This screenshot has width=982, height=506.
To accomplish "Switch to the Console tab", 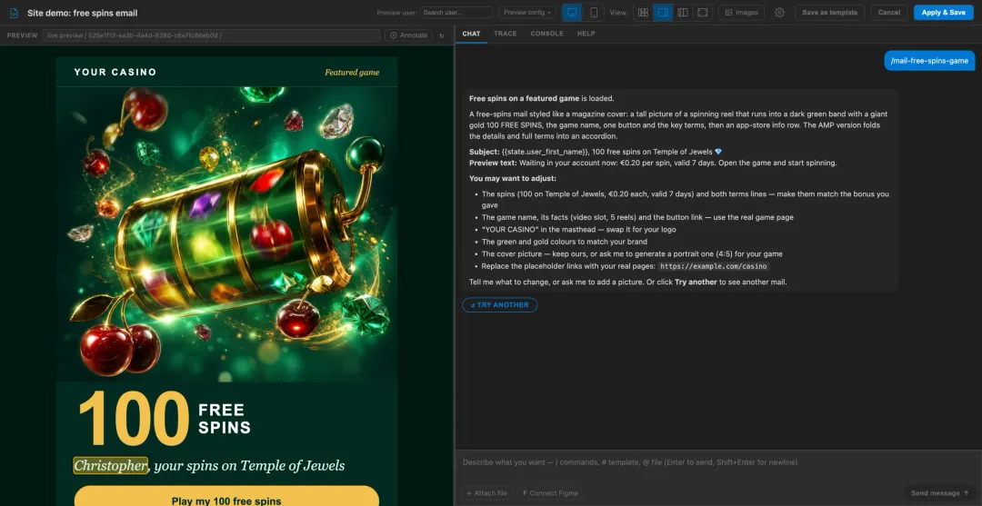I will coord(546,34).
